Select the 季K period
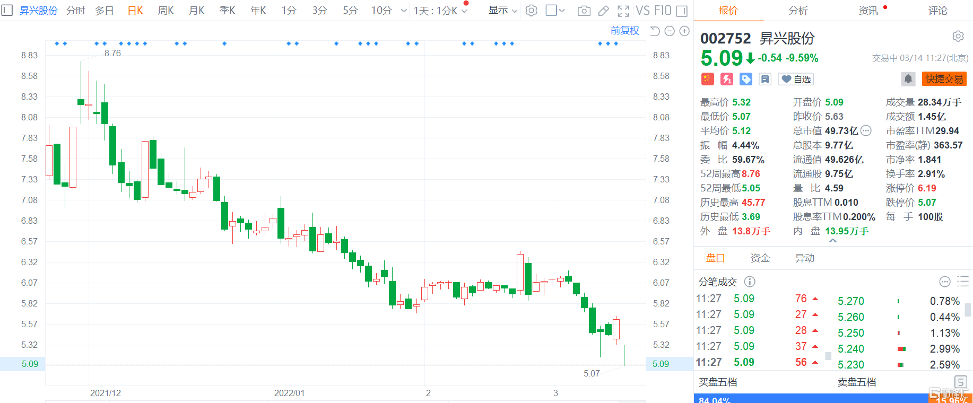973x403 pixels. (228, 11)
